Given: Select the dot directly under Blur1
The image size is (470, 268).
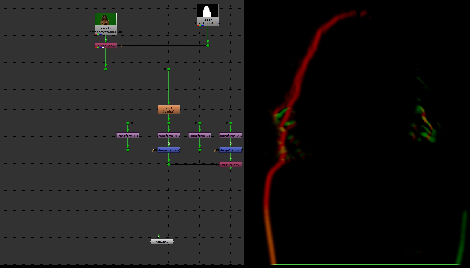Looking at the screenshot, I should 169,123.
